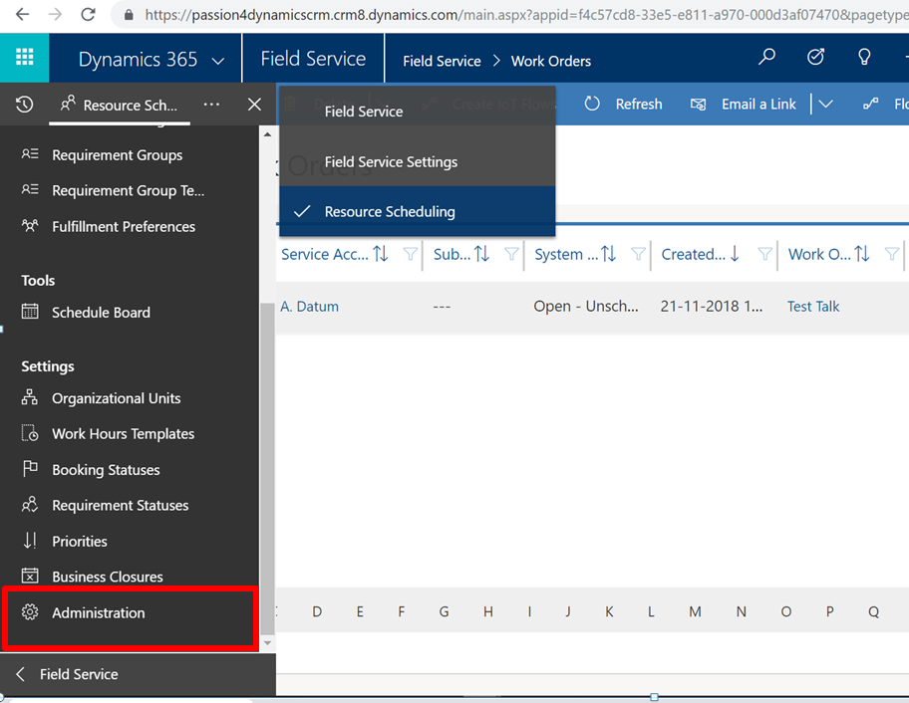Viewport: 909px width, 703px height.
Task: Select Field Service Settings menu option
Action: click(391, 161)
